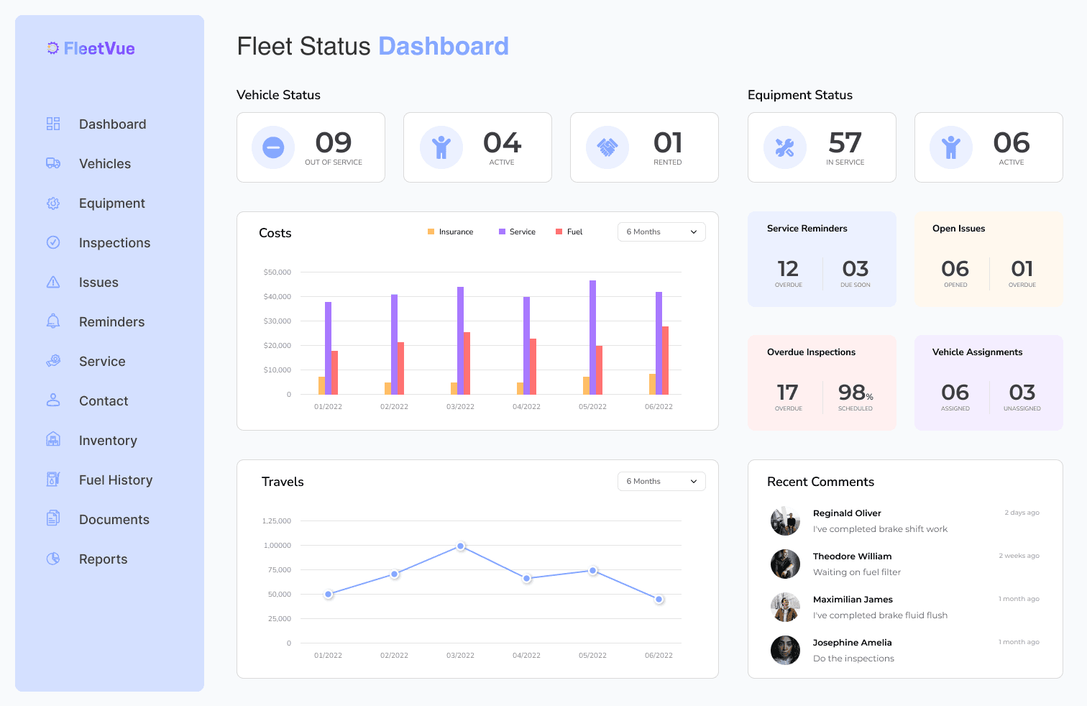Expand the 6 Months selector in Travels panel

pos(661,481)
